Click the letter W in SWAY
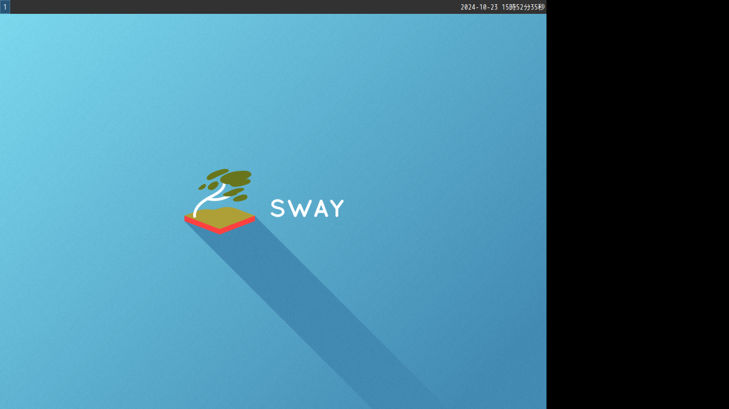The image size is (729, 409). tap(298, 208)
